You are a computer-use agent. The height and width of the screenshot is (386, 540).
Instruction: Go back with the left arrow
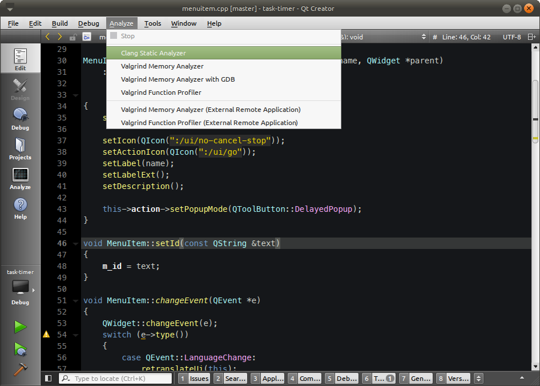[x=47, y=37]
